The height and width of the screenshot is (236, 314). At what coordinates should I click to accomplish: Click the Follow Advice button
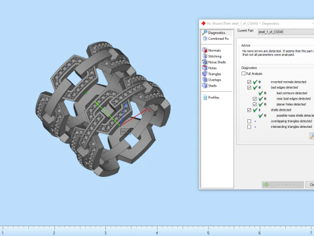tap(283, 185)
